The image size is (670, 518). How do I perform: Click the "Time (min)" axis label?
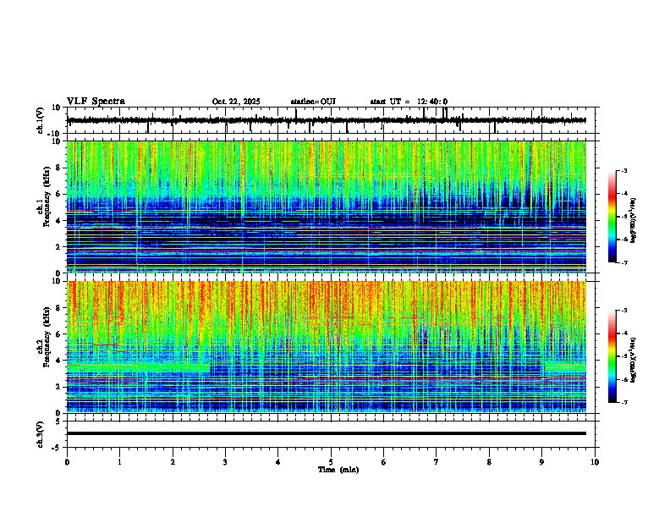338,470
